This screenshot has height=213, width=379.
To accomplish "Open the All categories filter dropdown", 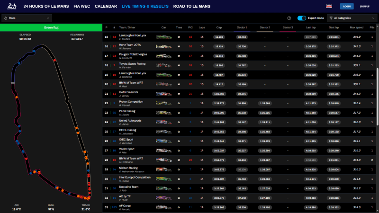I will (352, 18).
